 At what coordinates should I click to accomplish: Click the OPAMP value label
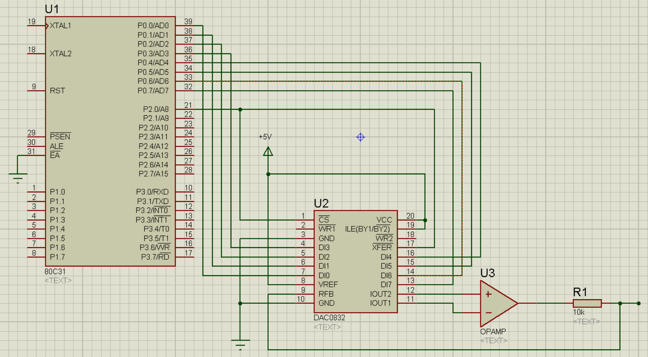(493, 332)
